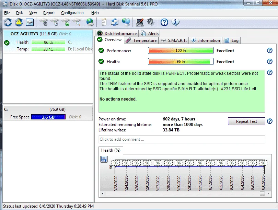Switch to the Temperature tab
Image resolution: width=278 pixels, height=210 pixels.
tap(141, 40)
